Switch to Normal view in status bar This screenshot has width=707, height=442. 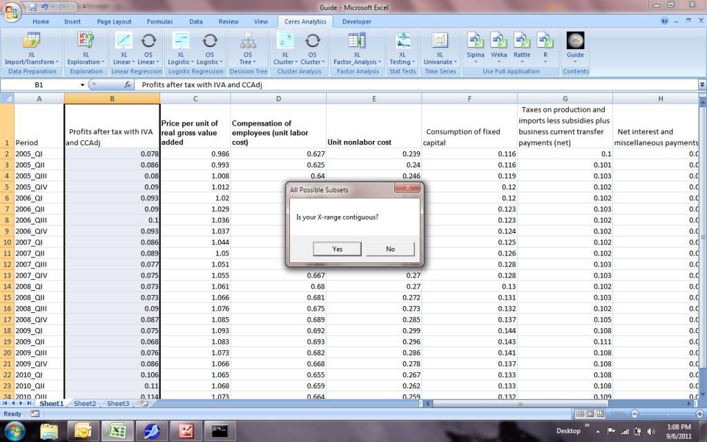(x=580, y=414)
